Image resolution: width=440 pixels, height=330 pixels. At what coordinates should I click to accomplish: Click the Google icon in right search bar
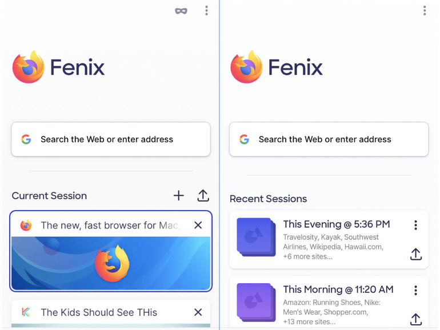pyautogui.click(x=244, y=139)
